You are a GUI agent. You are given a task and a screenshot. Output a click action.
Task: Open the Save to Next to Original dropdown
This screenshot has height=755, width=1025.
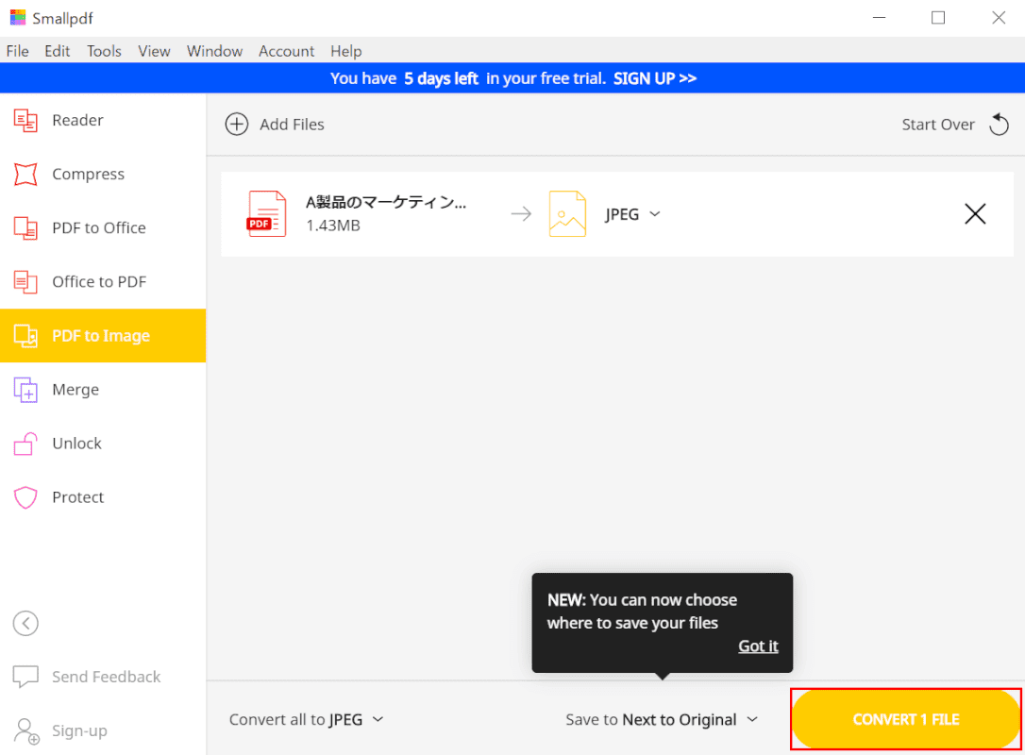coord(662,720)
